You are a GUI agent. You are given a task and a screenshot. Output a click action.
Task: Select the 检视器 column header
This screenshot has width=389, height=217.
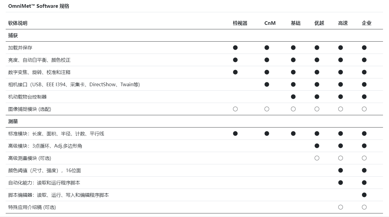(240, 23)
